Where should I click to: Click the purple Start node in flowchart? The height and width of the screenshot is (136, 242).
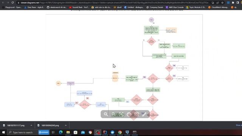[151, 20]
